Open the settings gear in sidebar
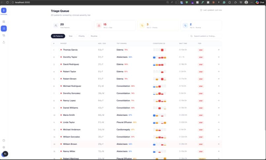This screenshot has height=160, width=266. [4, 147]
